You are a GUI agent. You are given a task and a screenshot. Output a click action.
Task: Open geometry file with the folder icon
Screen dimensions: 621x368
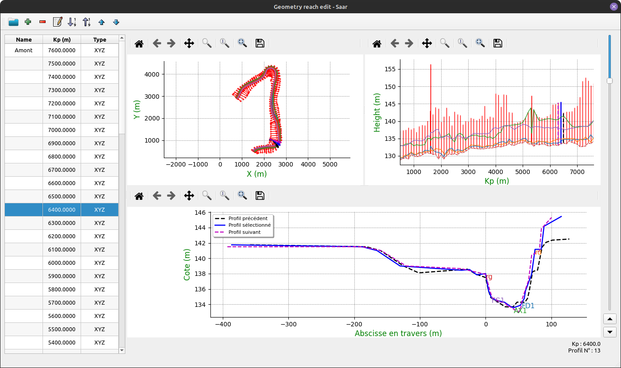tap(13, 22)
